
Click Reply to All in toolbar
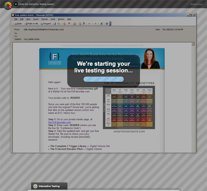[x=31, y=23]
